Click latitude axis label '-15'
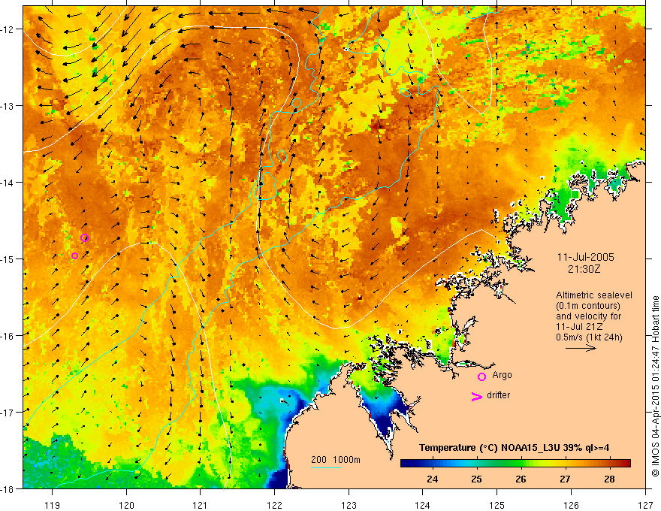 point(9,259)
